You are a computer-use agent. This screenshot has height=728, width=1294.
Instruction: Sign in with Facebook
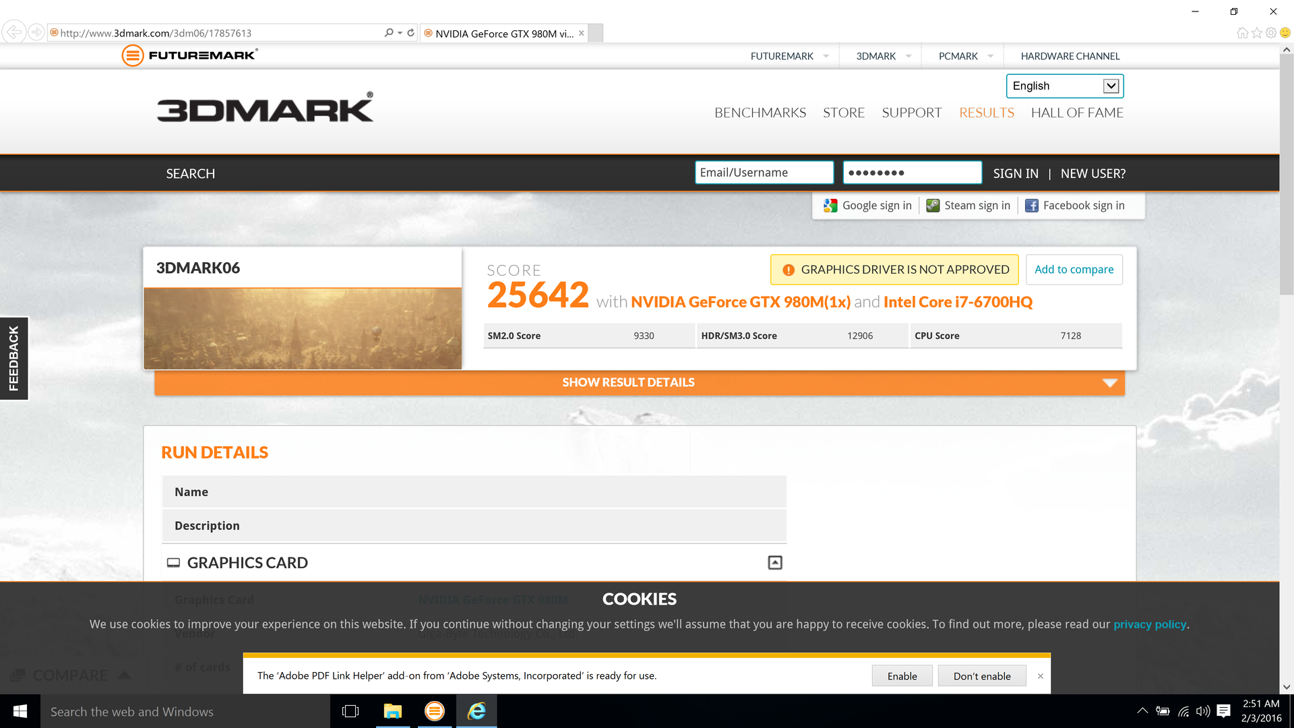coord(1074,206)
